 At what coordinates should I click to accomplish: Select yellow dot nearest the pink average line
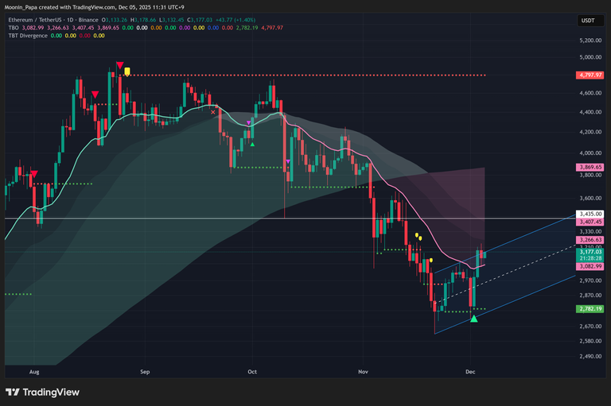coord(431,259)
